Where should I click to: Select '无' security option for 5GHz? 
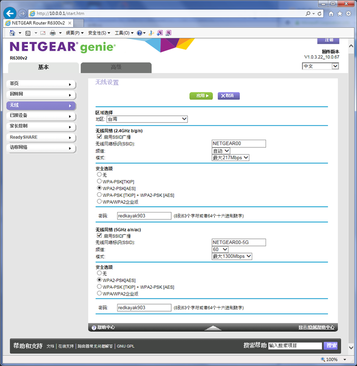click(x=99, y=273)
